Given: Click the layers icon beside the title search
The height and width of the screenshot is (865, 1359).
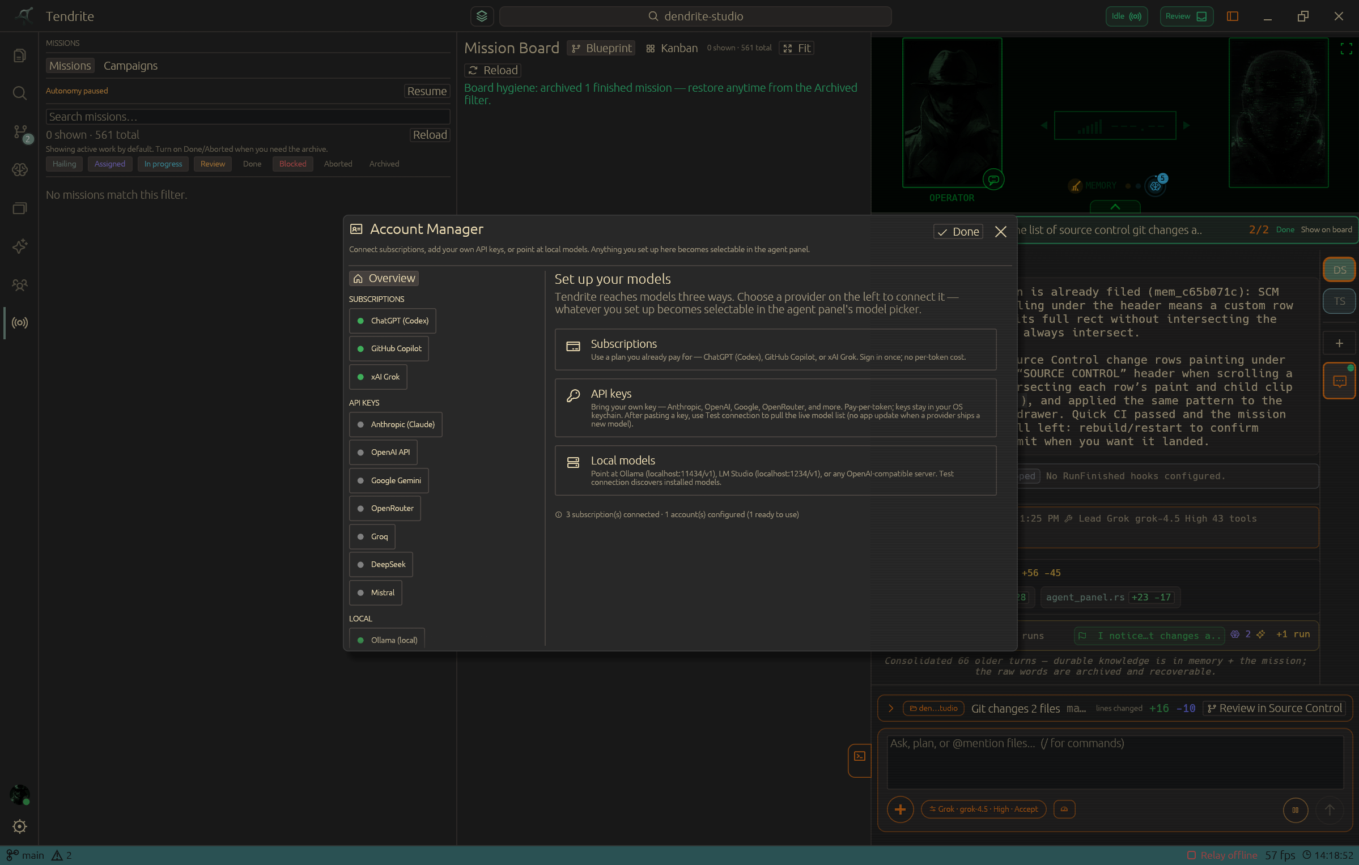Looking at the screenshot, I should click(x=482, y=16).
